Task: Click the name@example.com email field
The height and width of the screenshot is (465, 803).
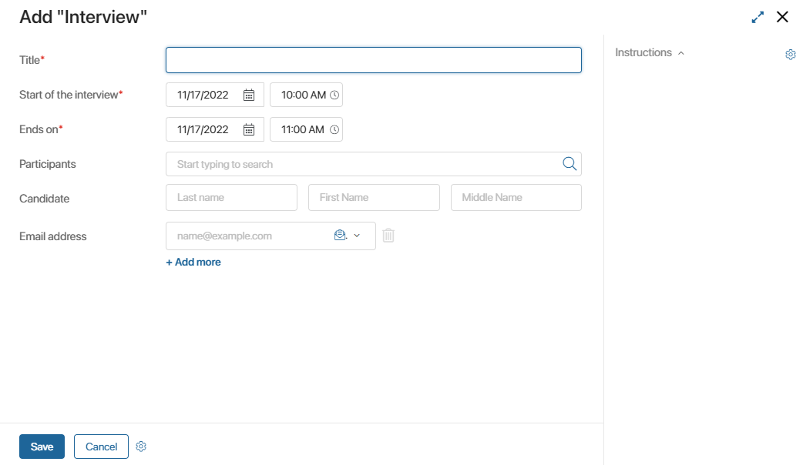Action: click(x=271, y=236)
